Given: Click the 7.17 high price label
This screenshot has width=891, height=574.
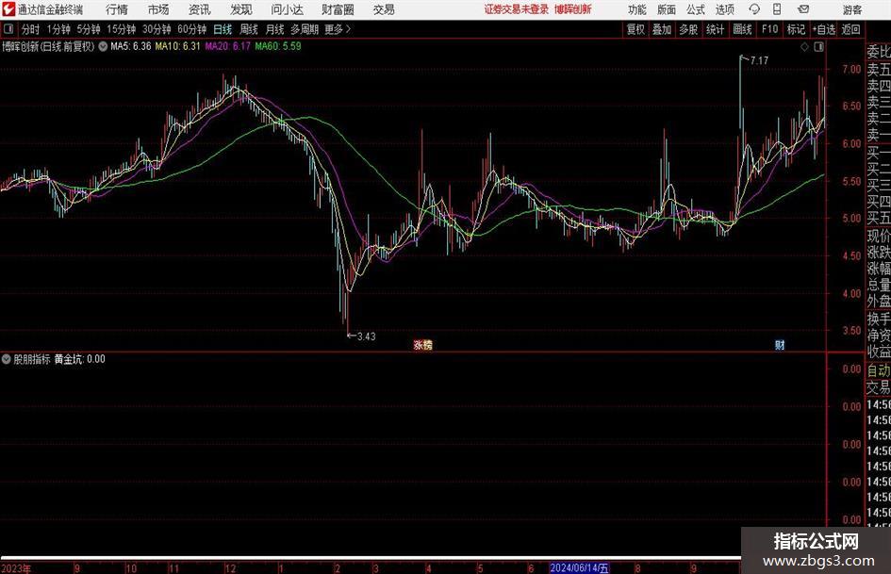Looking at the screenshot, I should (x=759, y=60).
